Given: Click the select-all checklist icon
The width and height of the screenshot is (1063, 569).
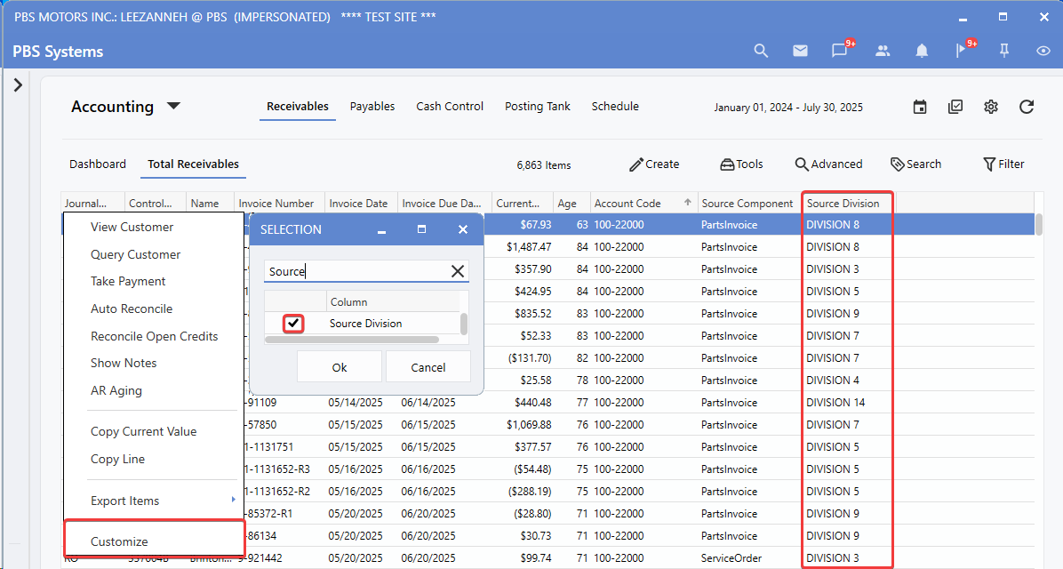Looking at the screenshot, I should point(955,107).
